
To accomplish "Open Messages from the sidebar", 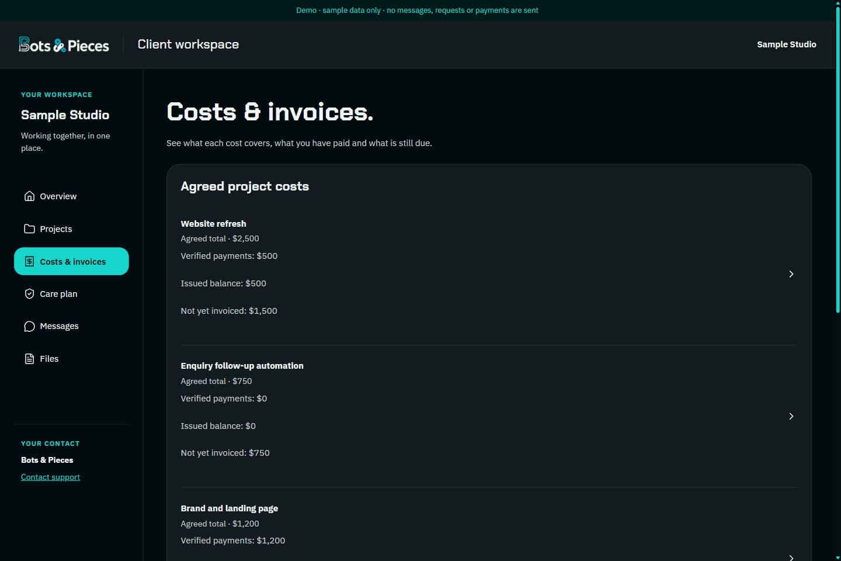I will (71, 326).
